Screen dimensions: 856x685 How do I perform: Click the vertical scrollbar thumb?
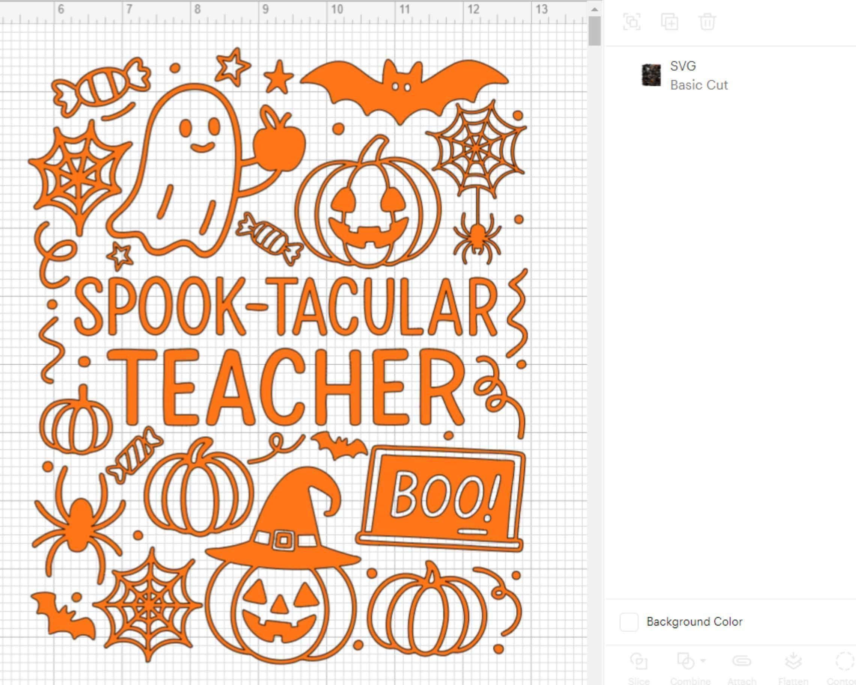coord(594,32)
